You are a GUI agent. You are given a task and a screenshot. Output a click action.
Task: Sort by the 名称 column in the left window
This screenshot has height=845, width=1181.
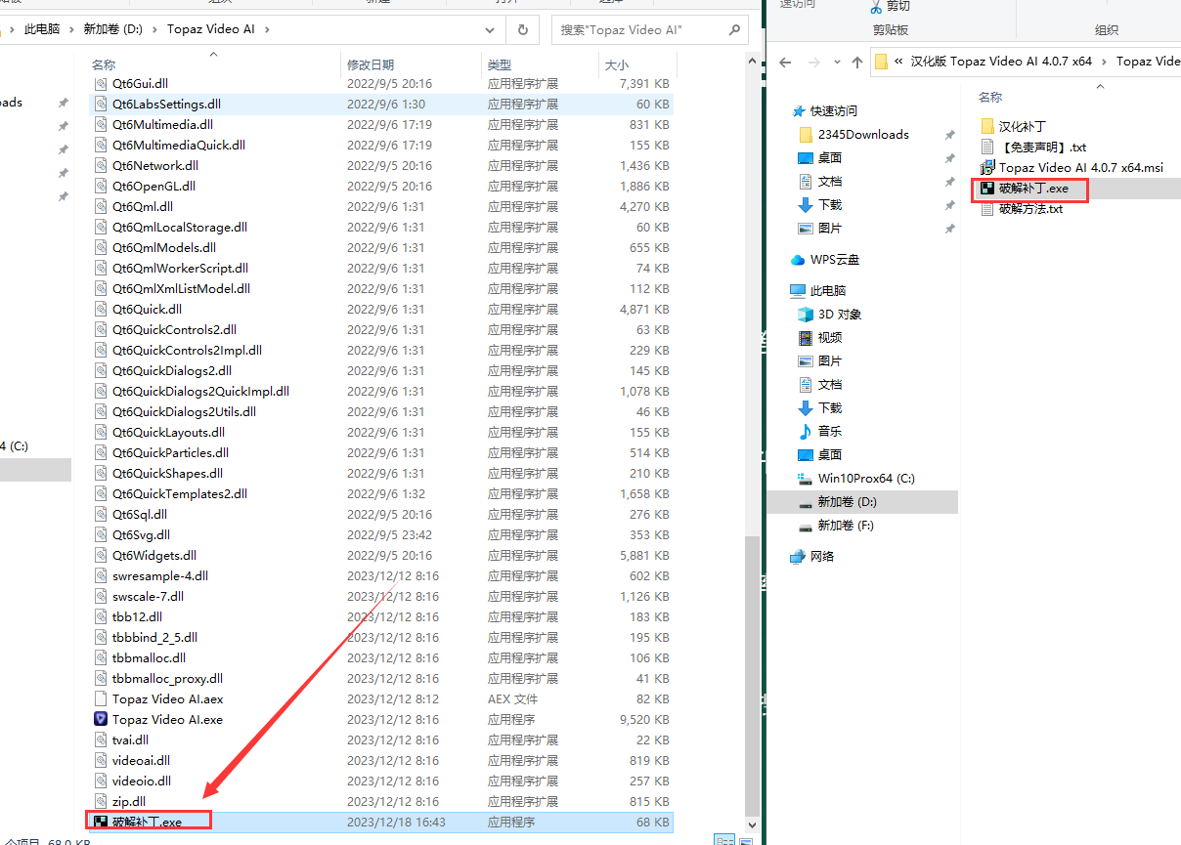(x=104, y=64)
